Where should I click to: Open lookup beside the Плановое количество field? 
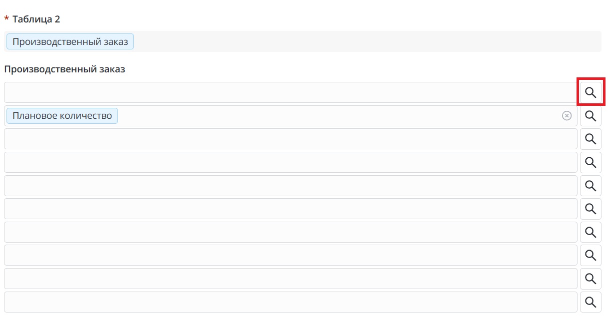[x=591, y=116]
